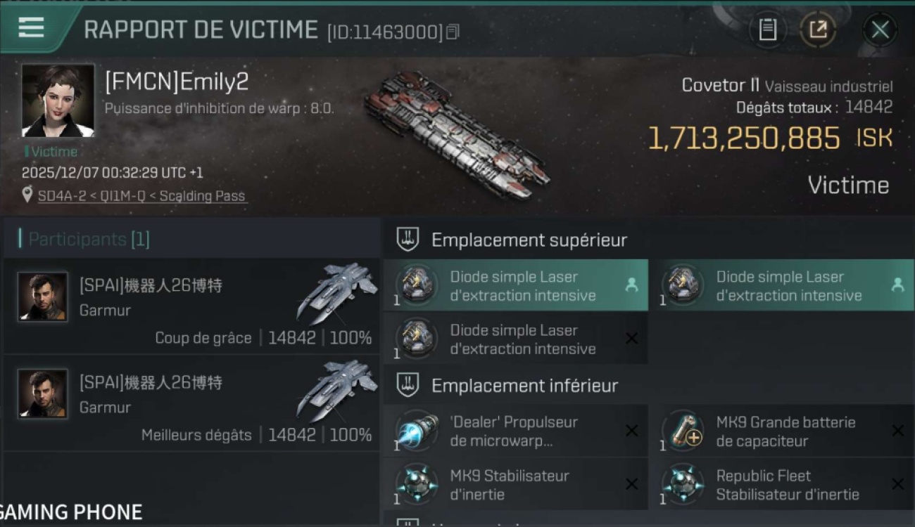
Task: Open the hamburger menu icon
Action: point(31,27)
